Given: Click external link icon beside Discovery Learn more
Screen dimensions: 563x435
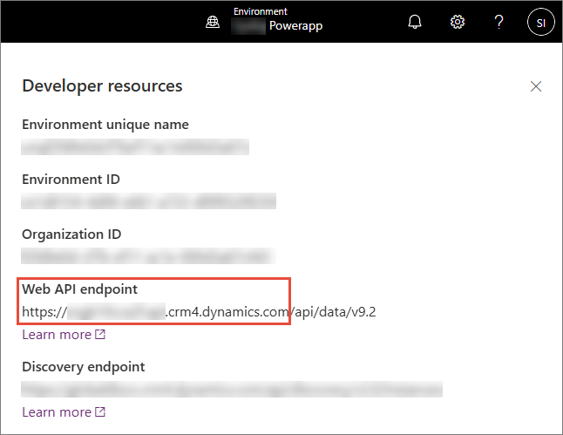Looking at the screenshot, I should pos(100,412).
